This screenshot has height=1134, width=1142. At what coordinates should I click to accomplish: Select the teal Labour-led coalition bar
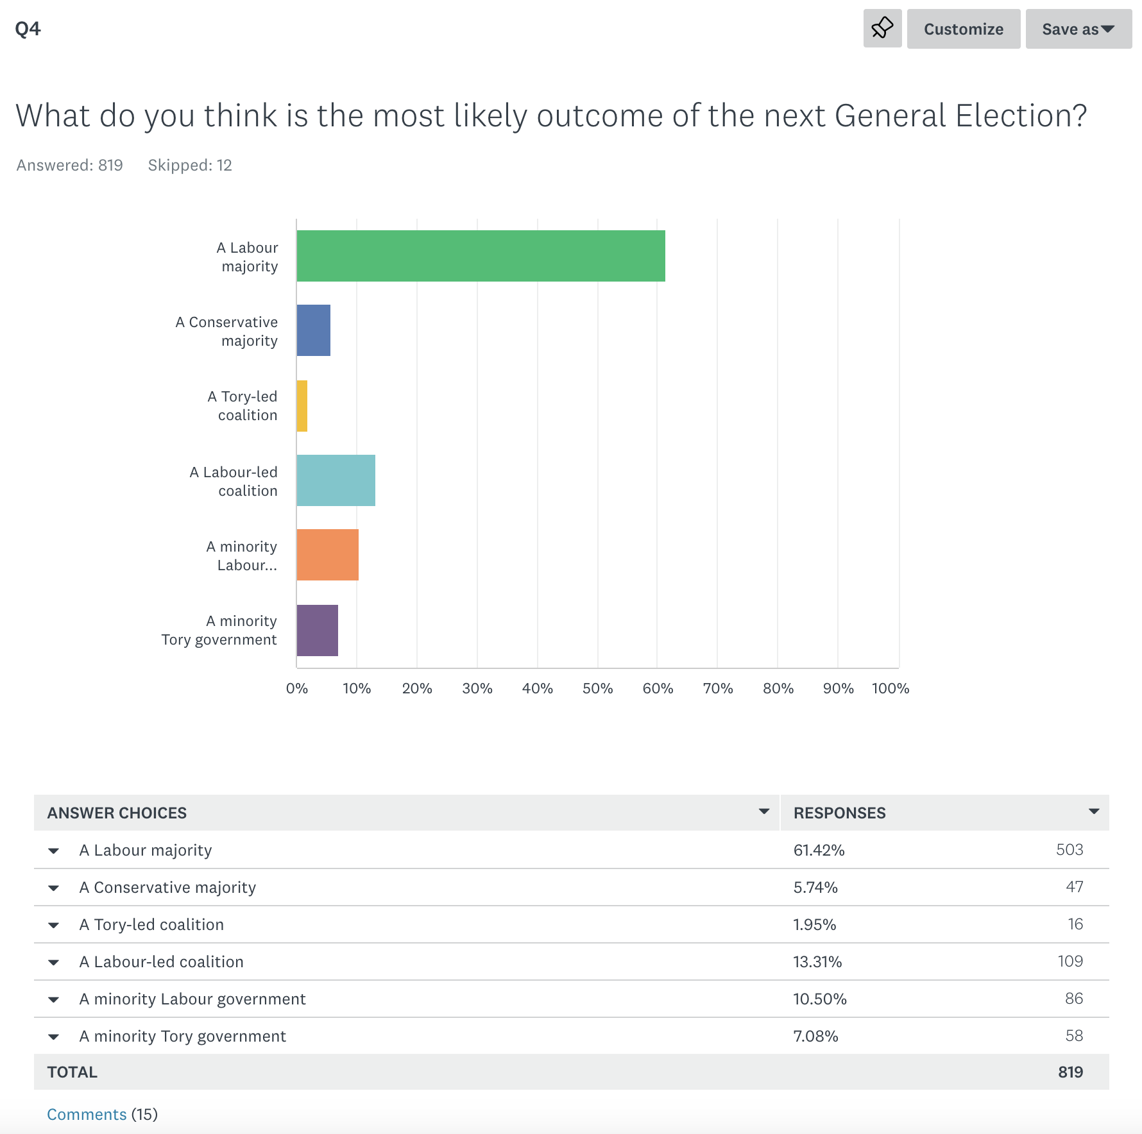point(336,480)
